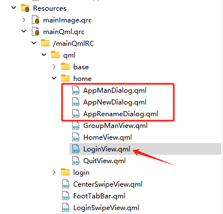Click the qml folder icon
The image size is (223, 214).
(55, 55)
